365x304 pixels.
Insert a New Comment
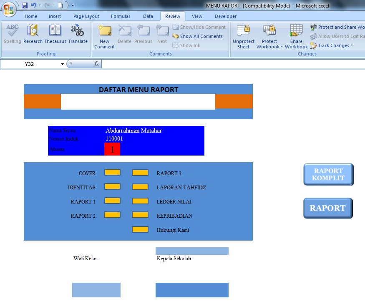(x=104, y=35)
